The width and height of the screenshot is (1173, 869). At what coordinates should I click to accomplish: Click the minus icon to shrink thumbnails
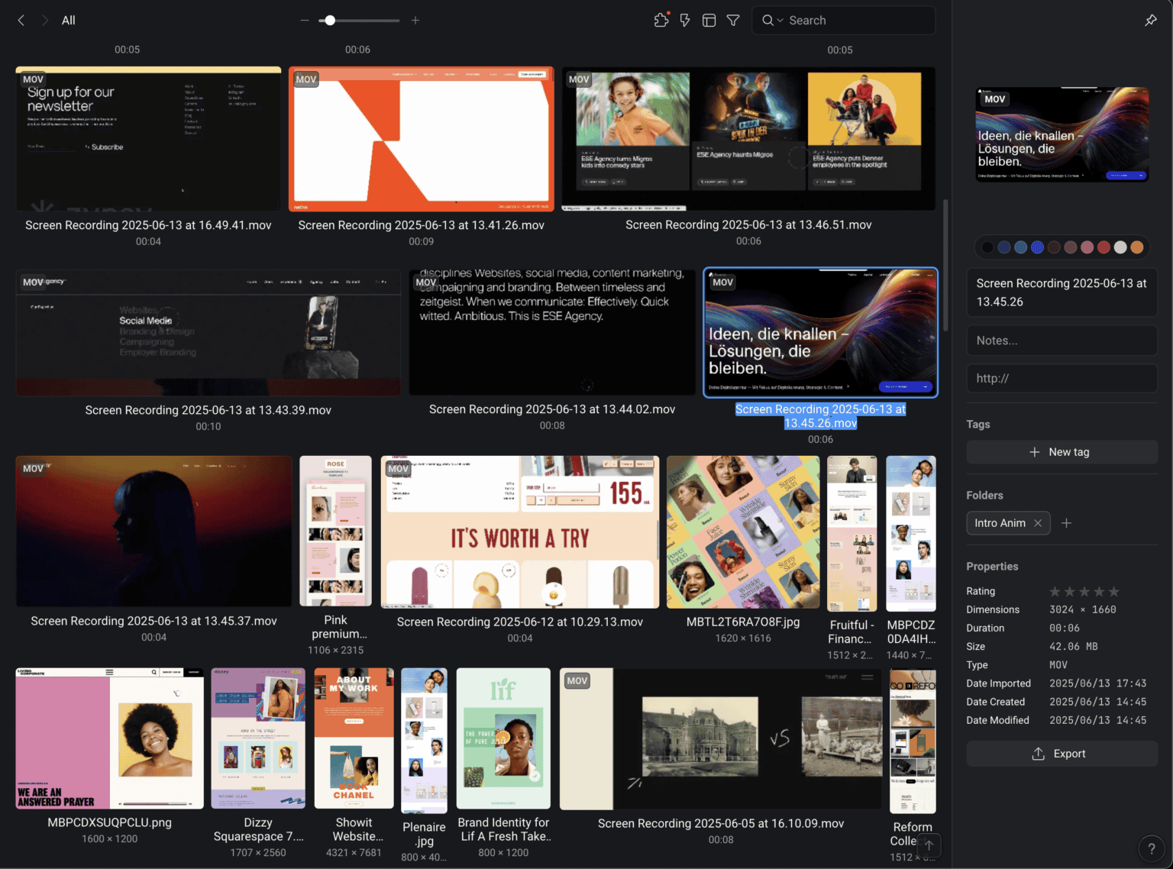click(305, 21)
